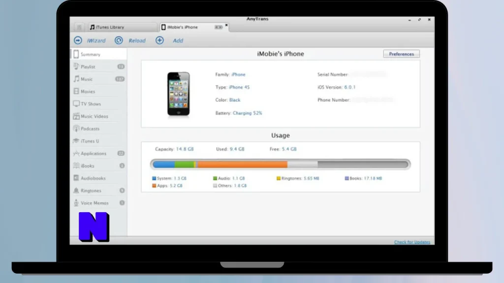Image resolution: width=504 pixels, height=283 pixels.
Task: Click the iPhone 4S device image
Action: coord(178,94)
